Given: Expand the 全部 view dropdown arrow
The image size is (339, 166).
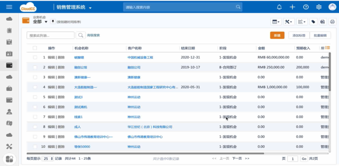Looking at the screenshot, I should point(46,22).
